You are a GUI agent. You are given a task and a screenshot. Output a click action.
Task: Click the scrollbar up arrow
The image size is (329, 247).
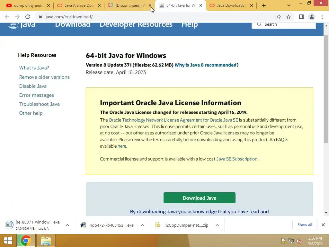coord(326,26)
